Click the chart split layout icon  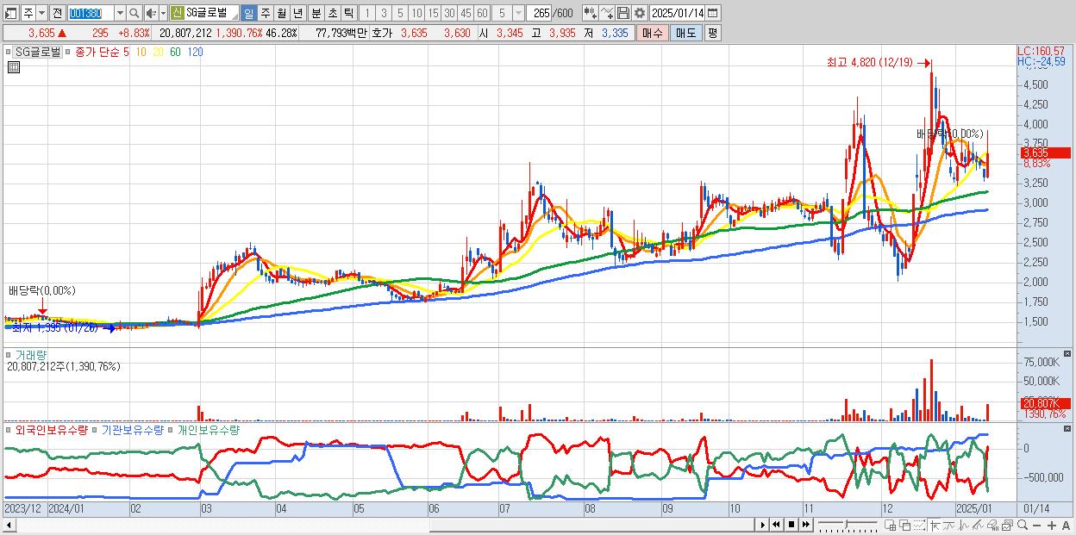(891, 525)
